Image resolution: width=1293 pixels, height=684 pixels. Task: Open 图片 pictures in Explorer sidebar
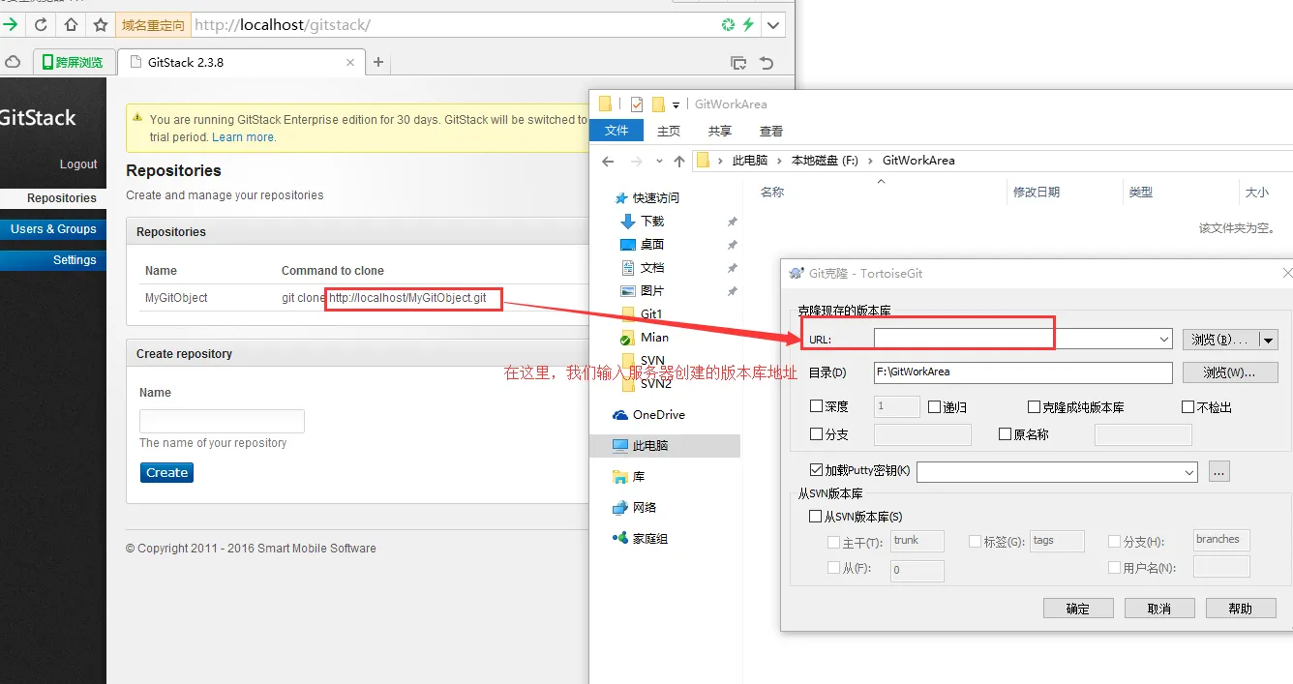[x=651, y=290]
